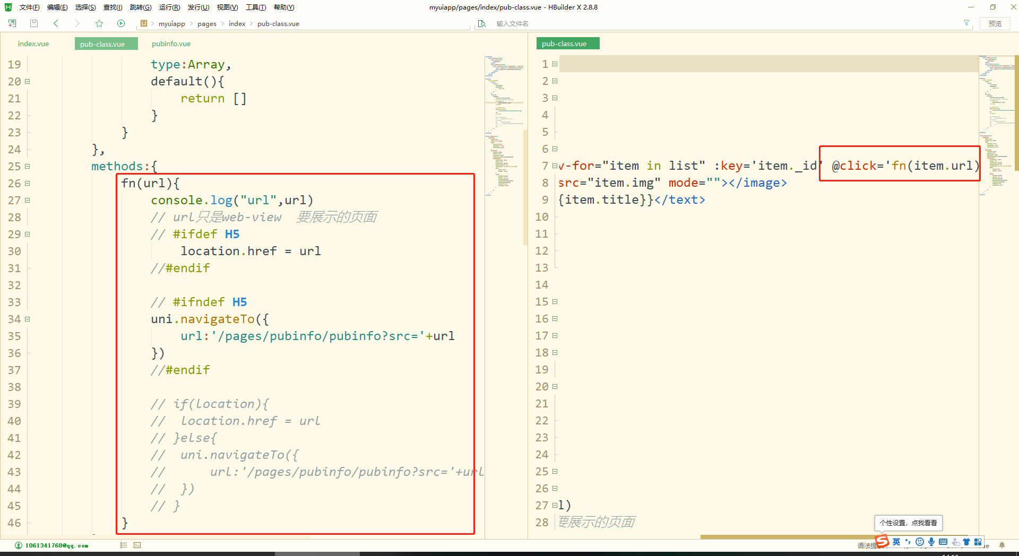Click the skin shirt icon in IME bar

[966, 542]
